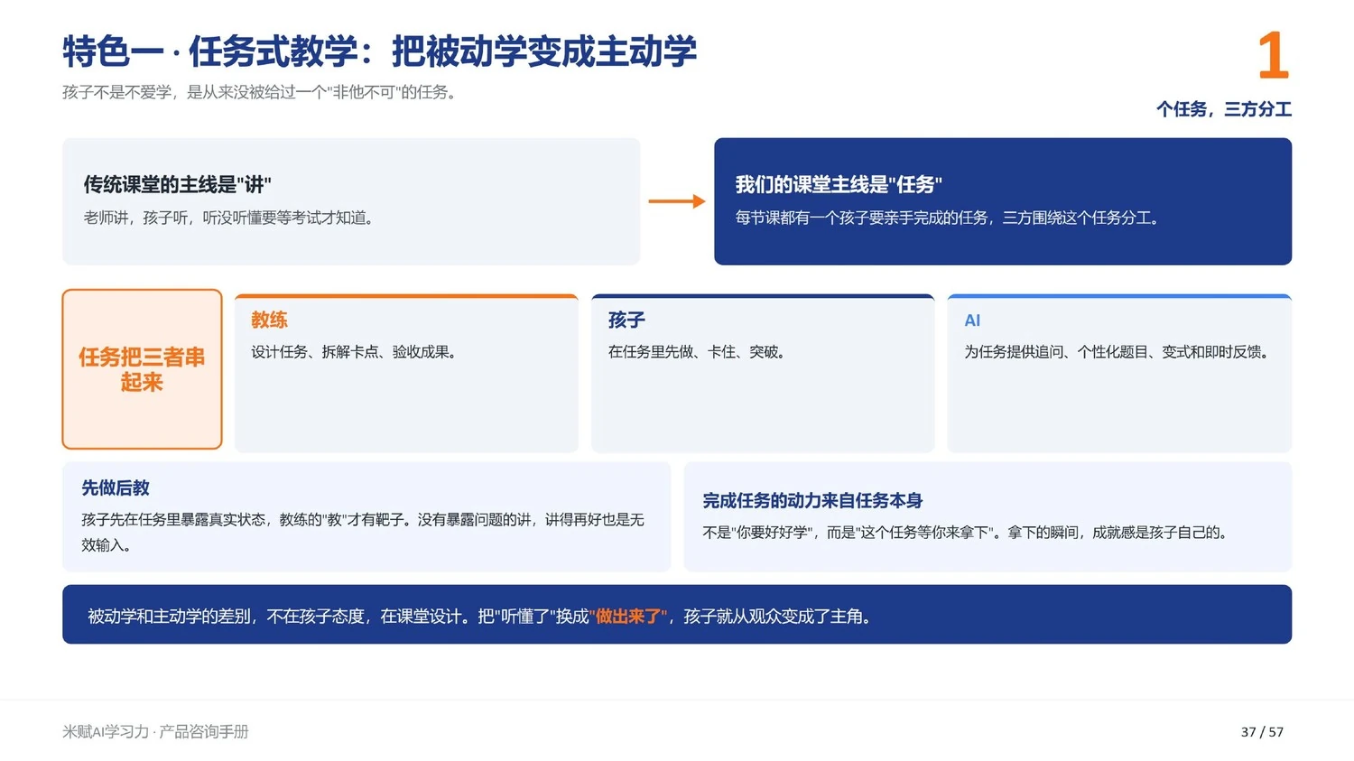The width and height of the screenshot is (1354, 761).
Task: Click the text "老师讲，孩子听，听没听懂要等考试才知道。"
Action: (229, 218)
